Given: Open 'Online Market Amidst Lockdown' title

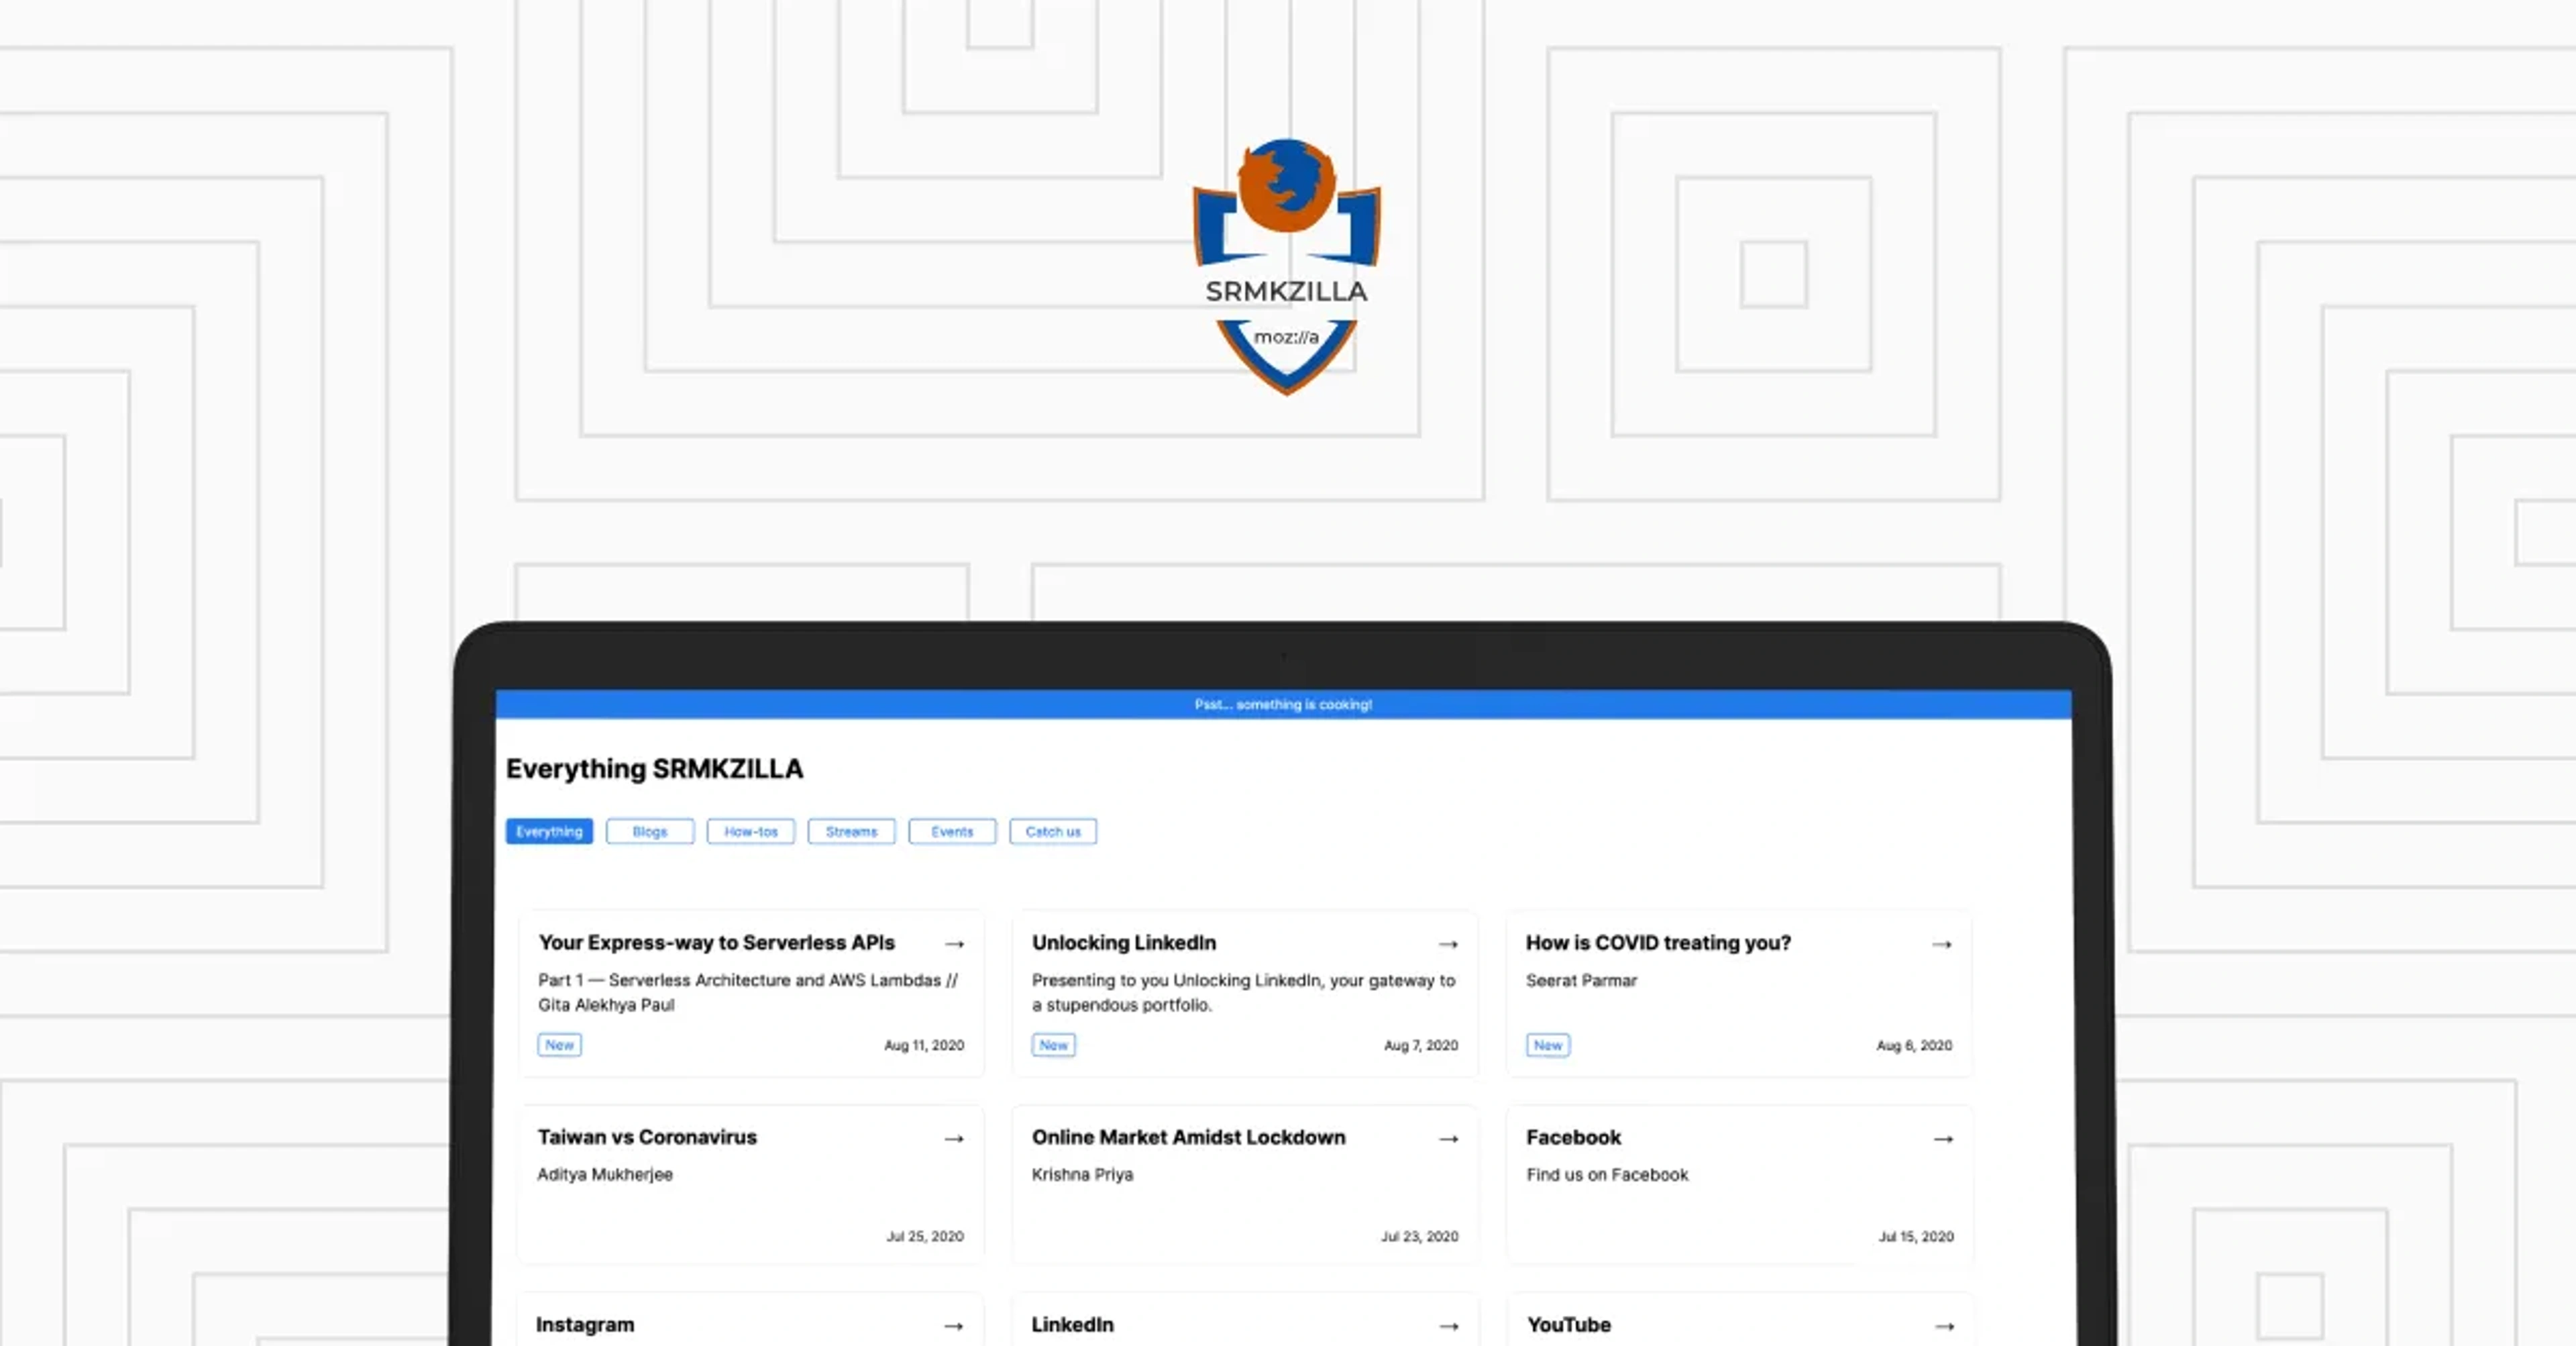Looking at the screenshot, I should 1189,1137.
